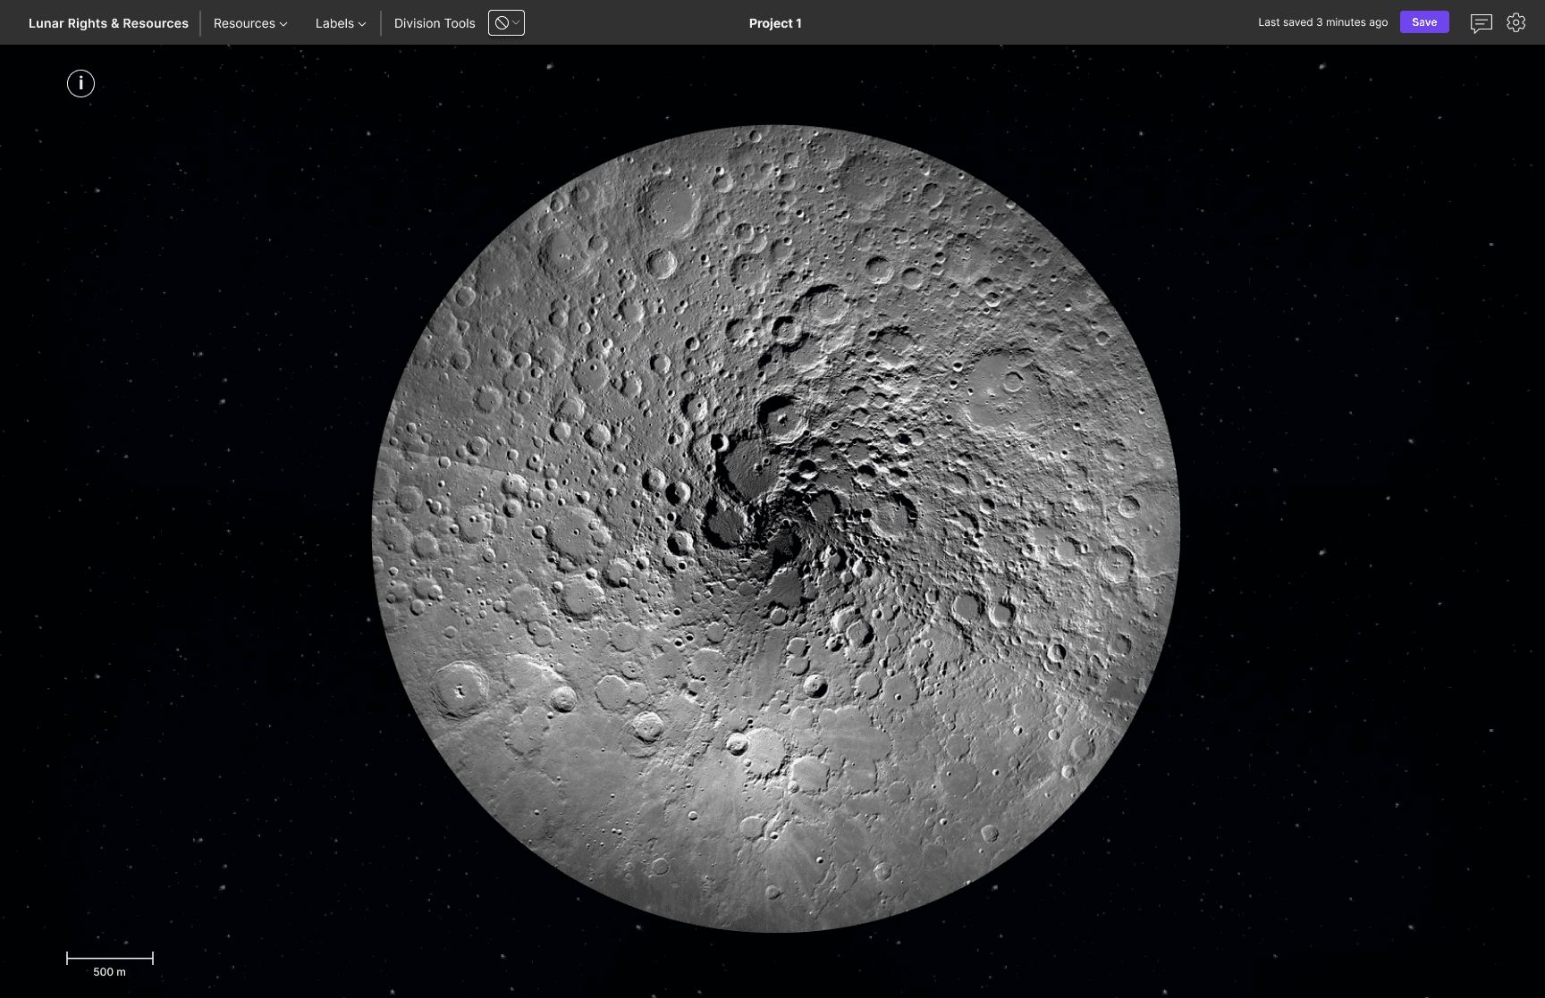Click the small dark crater below map center
Image resolution: width=1545 pixels, height=998 pixels.
(x=815, y=686)
